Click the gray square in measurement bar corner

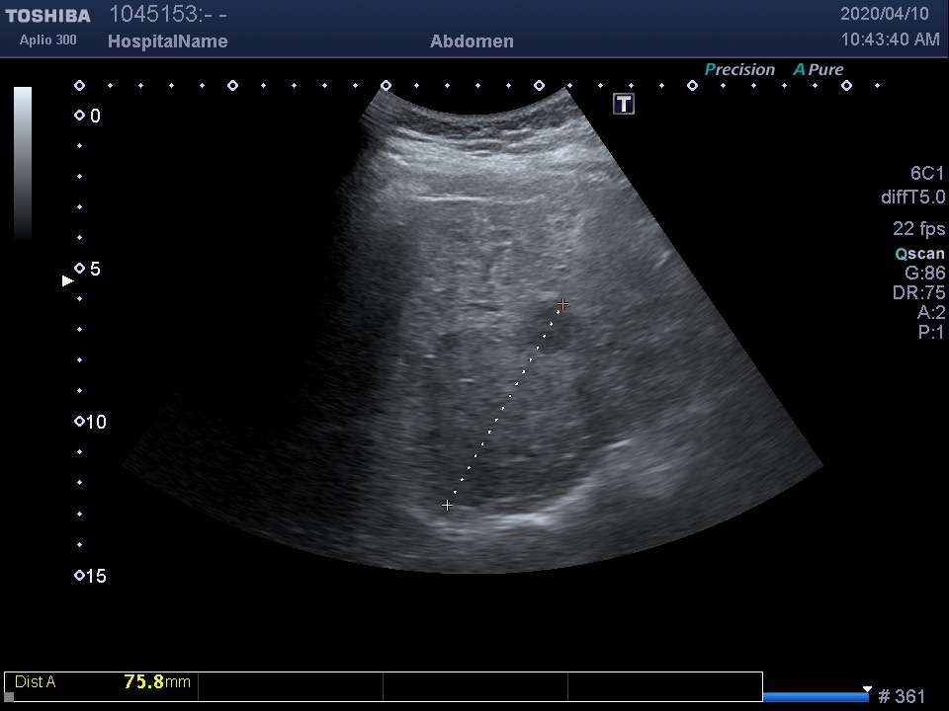(9, 697)
